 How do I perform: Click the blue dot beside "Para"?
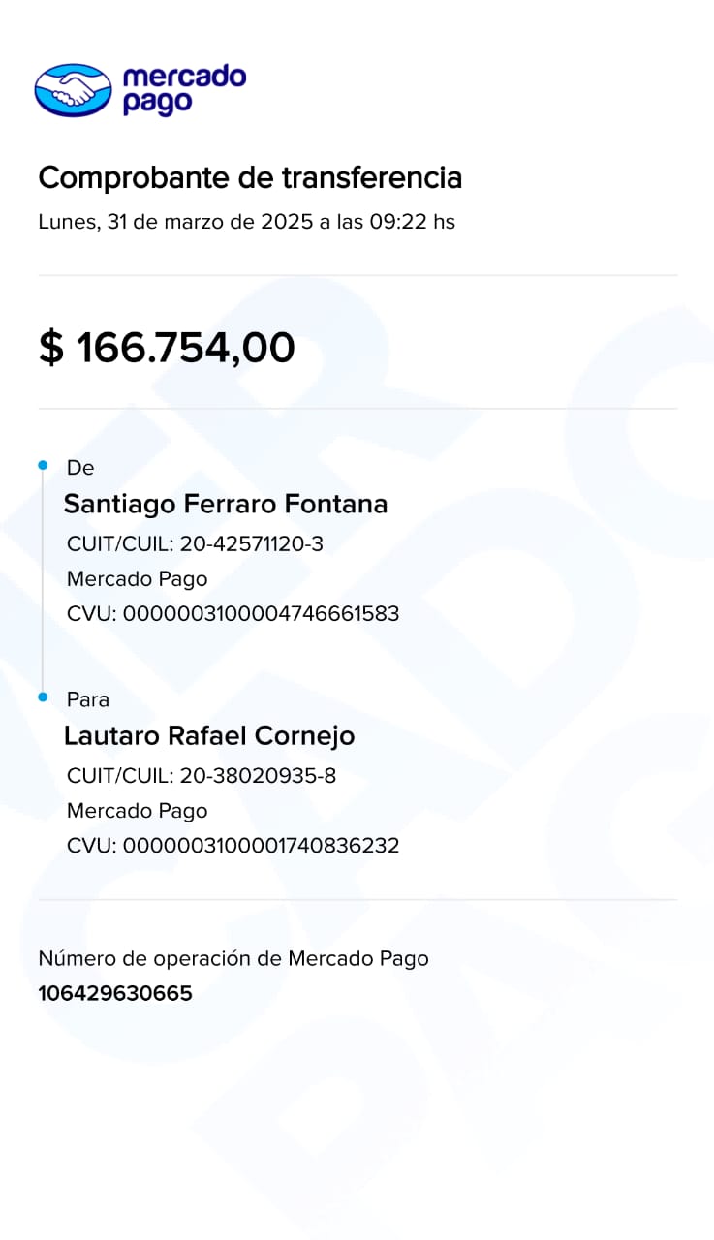tap(43, 697)
